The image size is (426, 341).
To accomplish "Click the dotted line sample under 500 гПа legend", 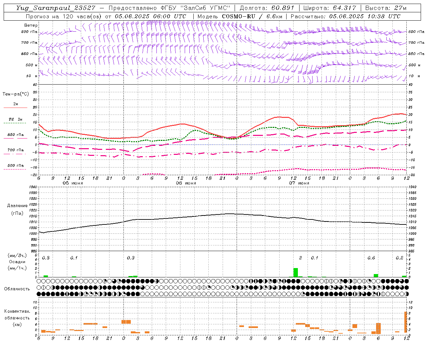I will 15,169.
